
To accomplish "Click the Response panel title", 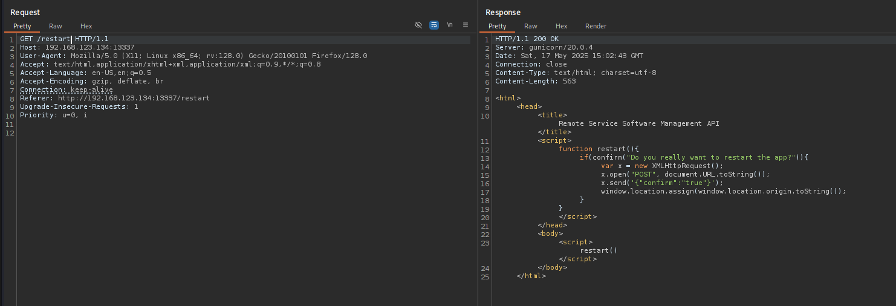I will tap(503, 12).
